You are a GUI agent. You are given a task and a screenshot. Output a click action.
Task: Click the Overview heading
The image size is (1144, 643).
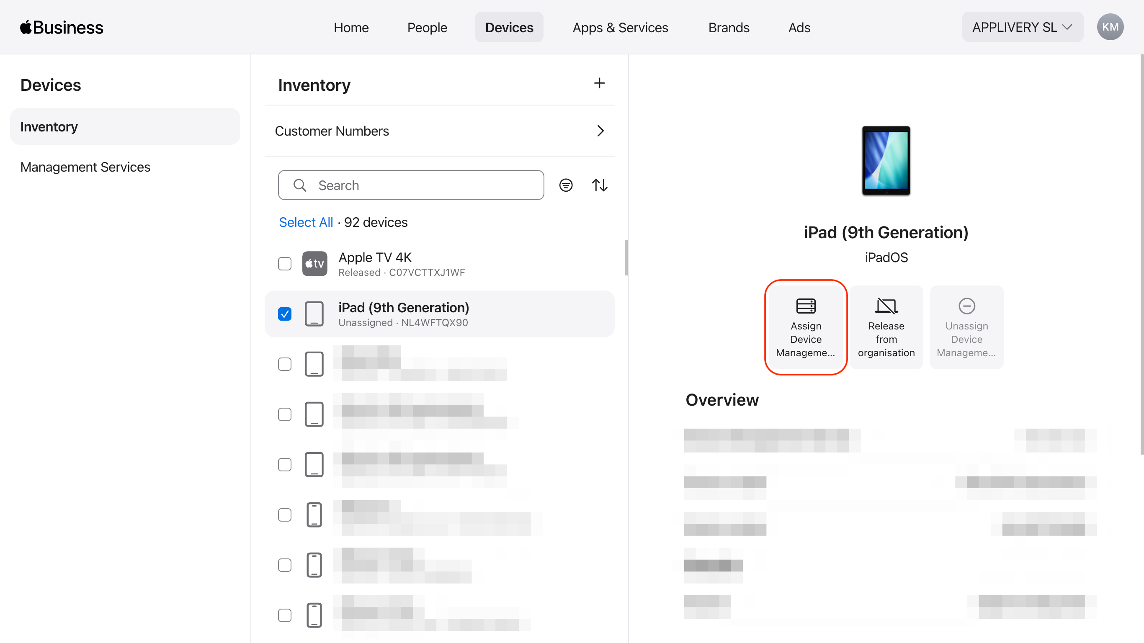coord(722,400)
